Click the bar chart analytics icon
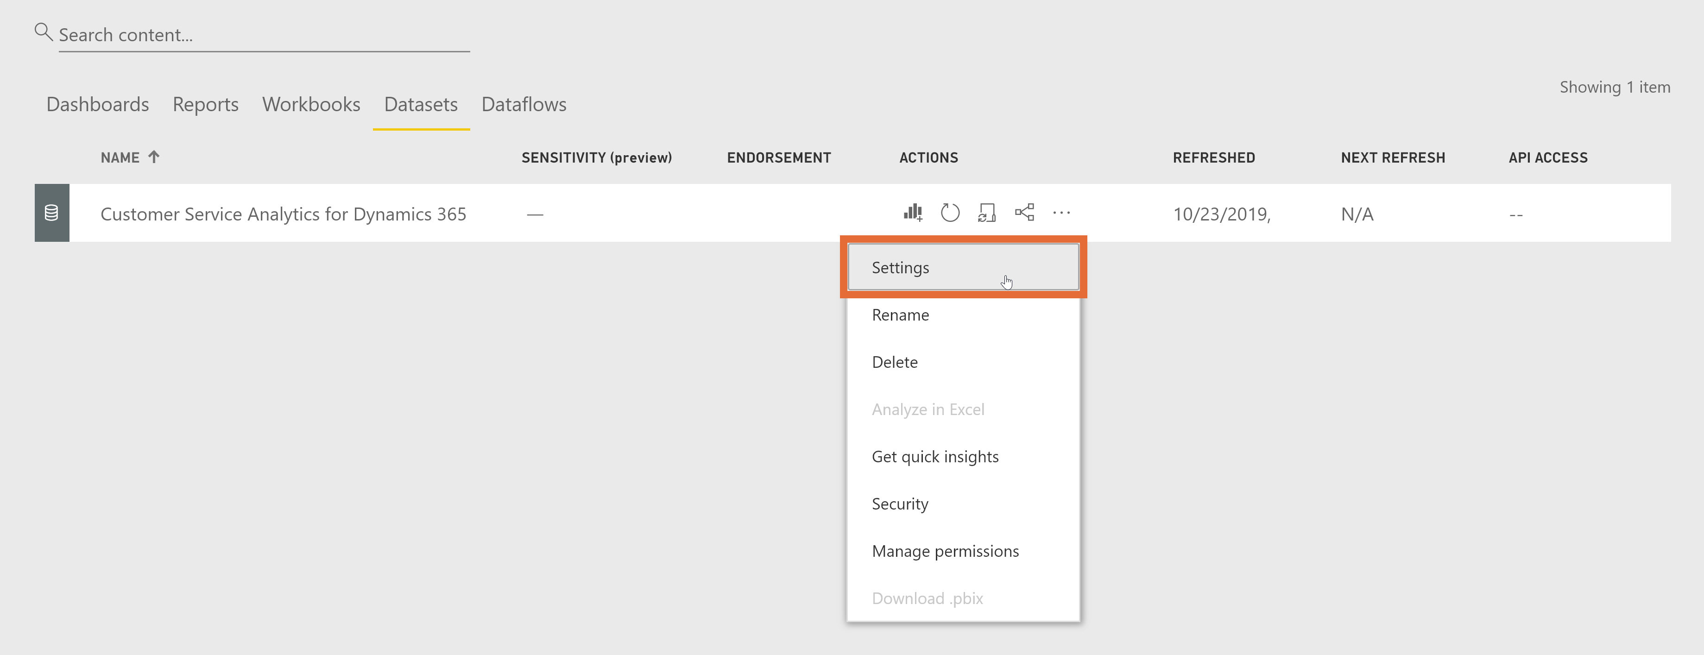The height and width of the screenshot is (655, 1704). [x=913, y=212]
